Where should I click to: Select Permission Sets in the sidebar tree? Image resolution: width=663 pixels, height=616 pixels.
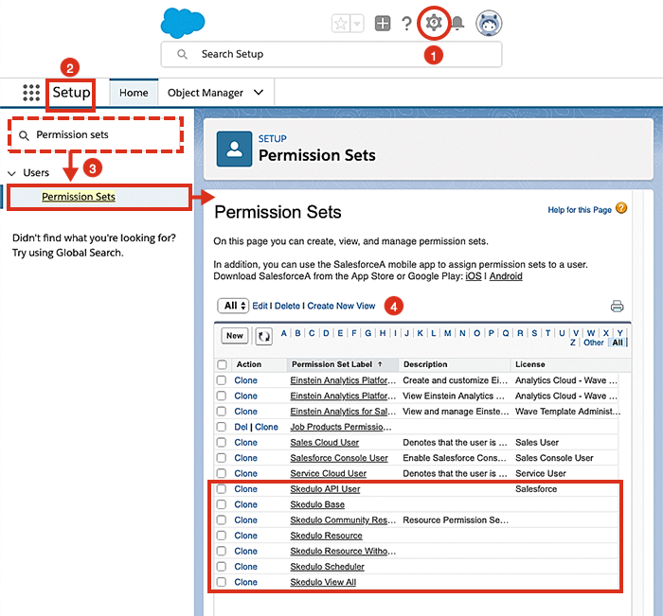[79, 197]
